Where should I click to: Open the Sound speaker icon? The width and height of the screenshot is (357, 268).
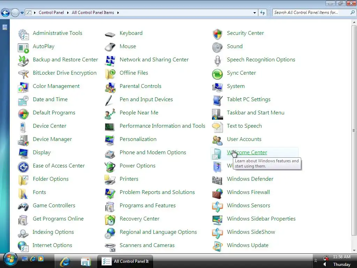coord(218,47)
